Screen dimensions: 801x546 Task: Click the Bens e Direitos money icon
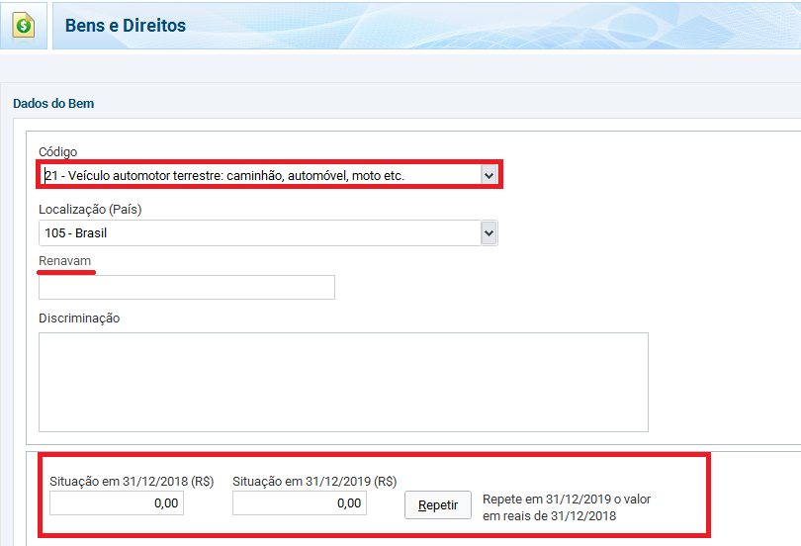click(x=24, y=26)
